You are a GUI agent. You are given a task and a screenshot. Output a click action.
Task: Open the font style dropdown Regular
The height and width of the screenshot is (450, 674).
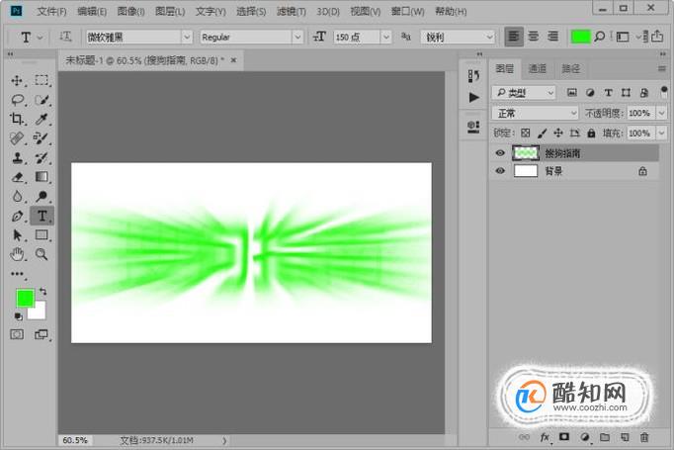[251, 37]
